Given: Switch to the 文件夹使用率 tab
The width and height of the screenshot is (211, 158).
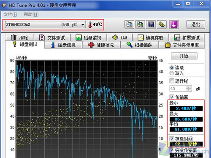Looking at the screenshot, I should point(181,45).
